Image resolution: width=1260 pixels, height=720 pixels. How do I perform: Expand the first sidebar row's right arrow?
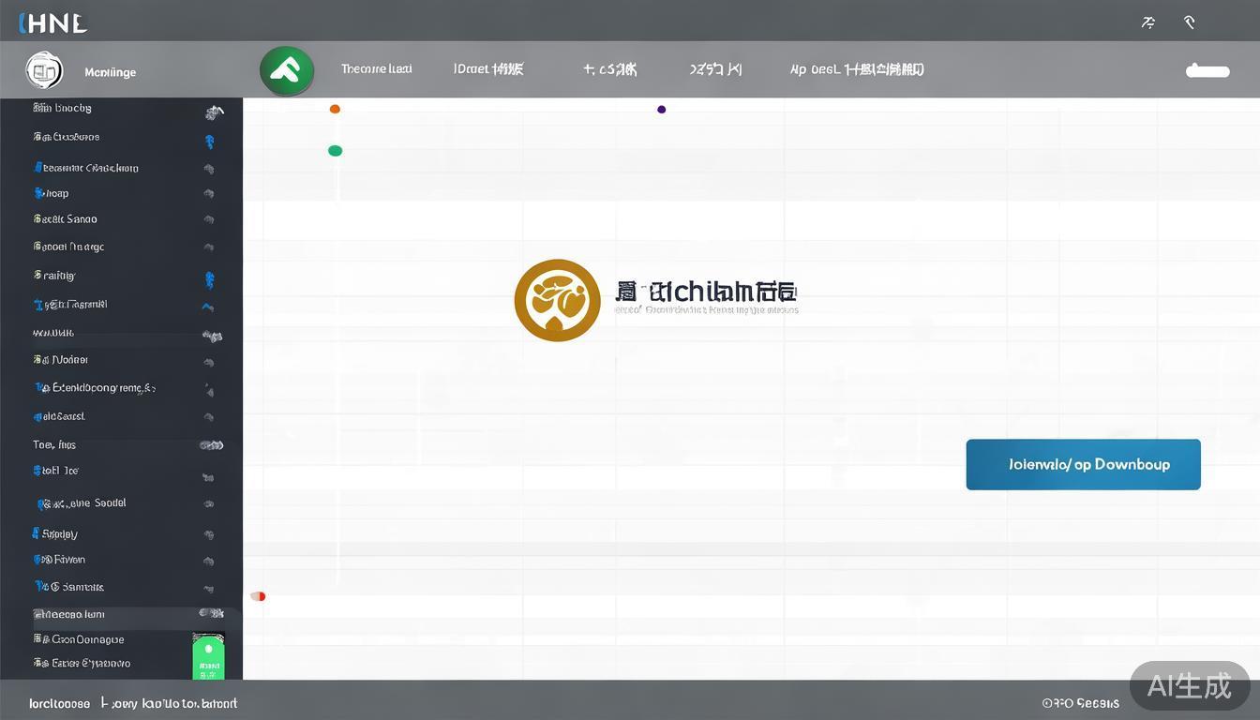[215, 112]
